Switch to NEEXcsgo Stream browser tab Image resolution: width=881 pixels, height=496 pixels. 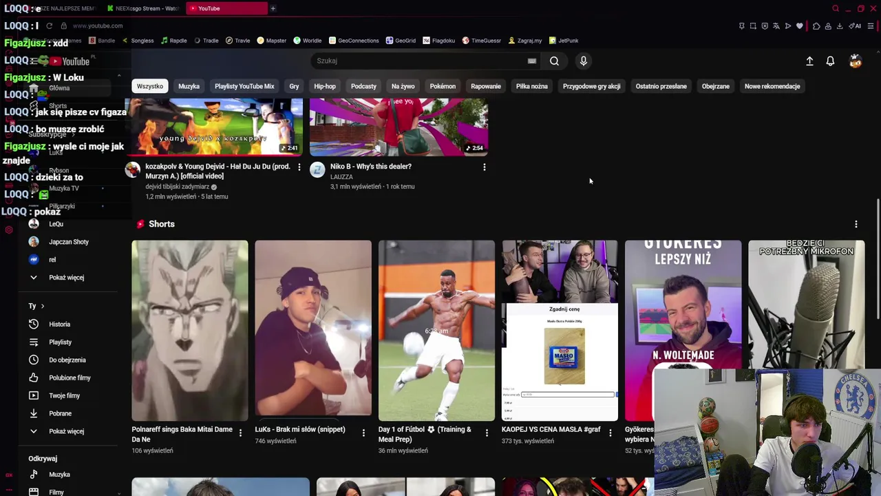tap(143, 8)
